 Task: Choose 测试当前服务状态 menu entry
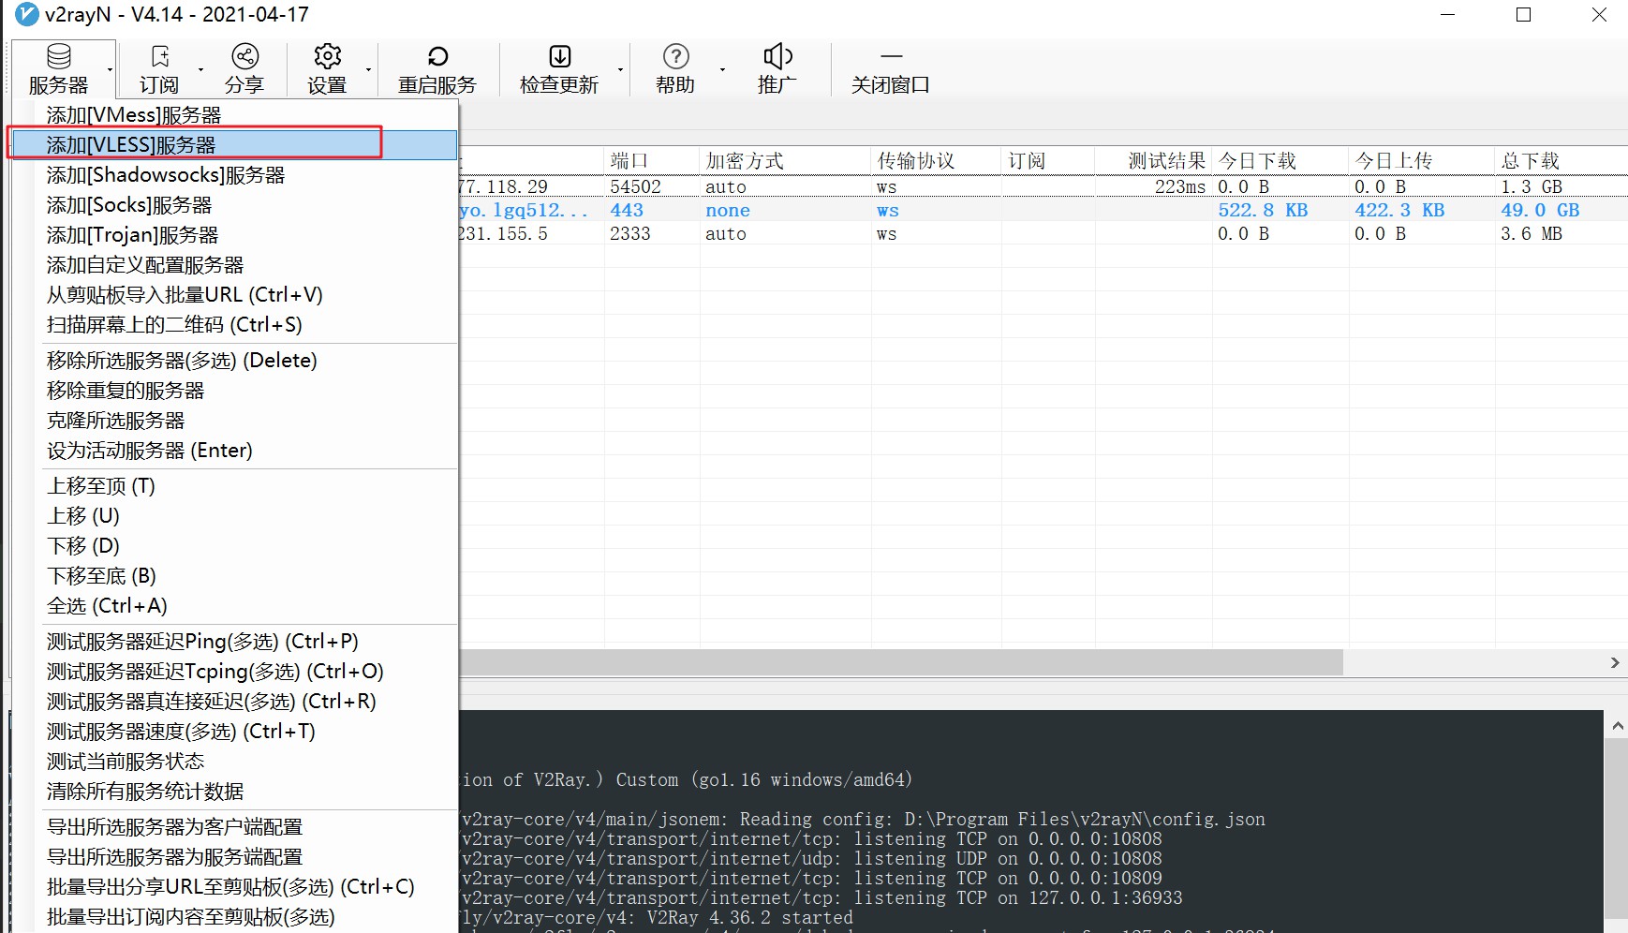pyautogui.click(x=232, y=762)
